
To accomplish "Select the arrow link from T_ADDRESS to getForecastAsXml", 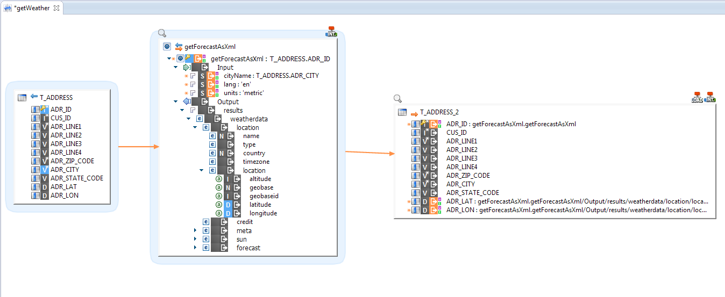I will [x=138, y=146].
